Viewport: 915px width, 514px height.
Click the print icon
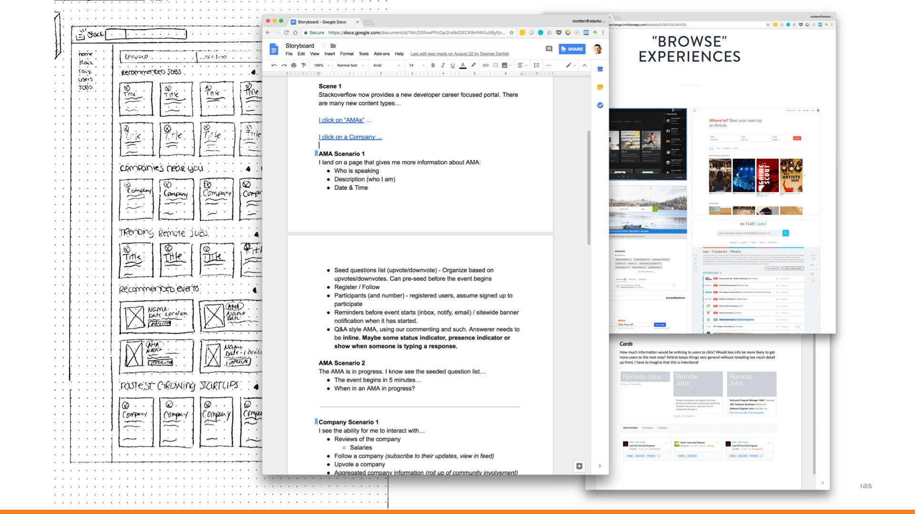294,65
